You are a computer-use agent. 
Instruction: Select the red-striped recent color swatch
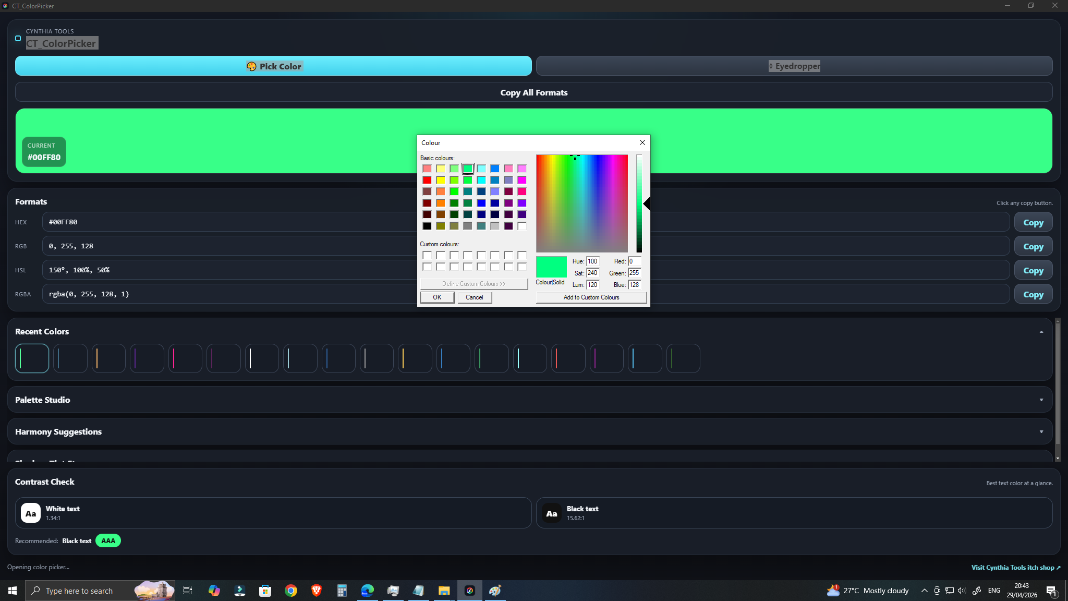568,358
